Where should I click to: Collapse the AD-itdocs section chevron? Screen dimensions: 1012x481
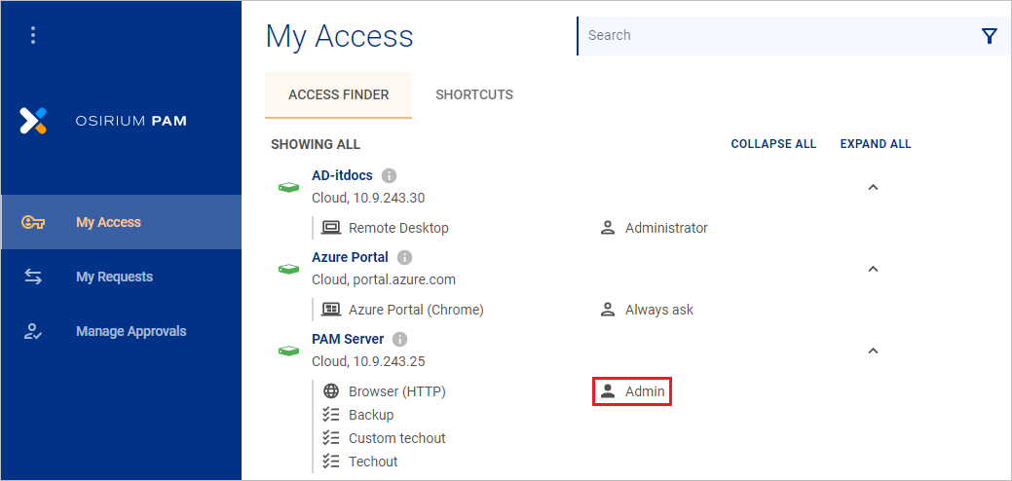click(x=874, y=187)
